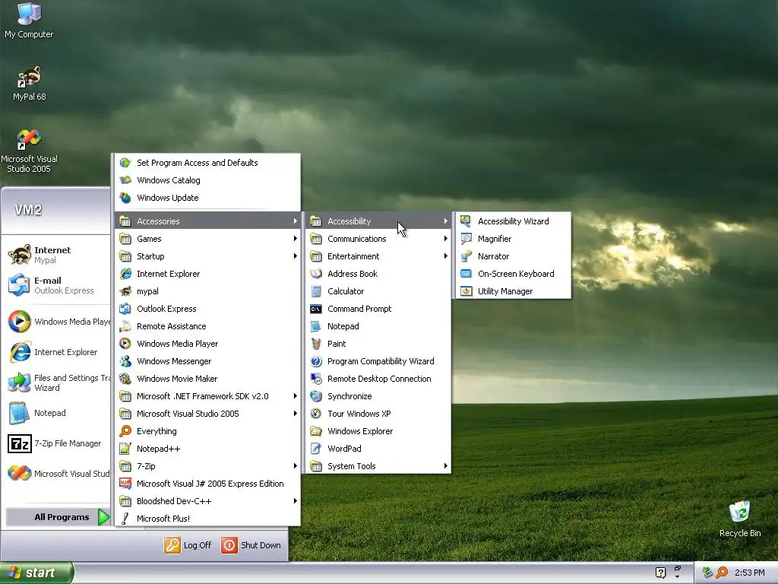This screenshot has height=584, width=778.
Task: Open Microsoft Plus! entry
Action: 207,519
